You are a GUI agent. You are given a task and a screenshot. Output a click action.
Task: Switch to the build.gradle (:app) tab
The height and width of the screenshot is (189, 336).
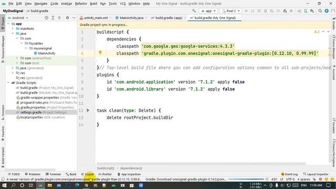pos(169,18)
